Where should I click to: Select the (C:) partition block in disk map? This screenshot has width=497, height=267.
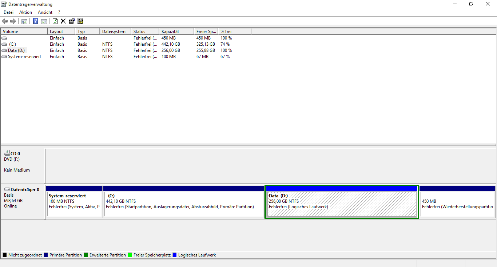click(183, 204)
